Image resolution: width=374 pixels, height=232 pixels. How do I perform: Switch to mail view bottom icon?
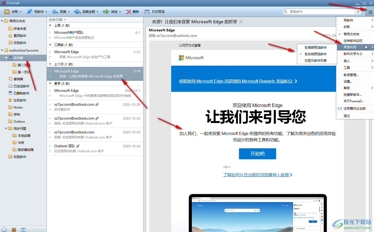[x=4, y=230]
